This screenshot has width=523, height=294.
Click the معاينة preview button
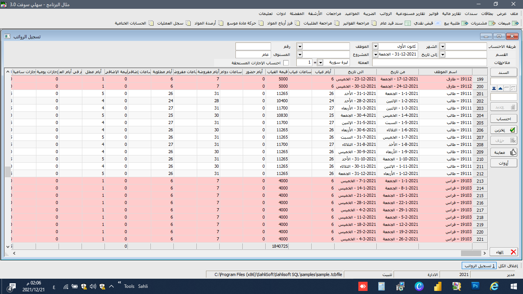point(503,152)
